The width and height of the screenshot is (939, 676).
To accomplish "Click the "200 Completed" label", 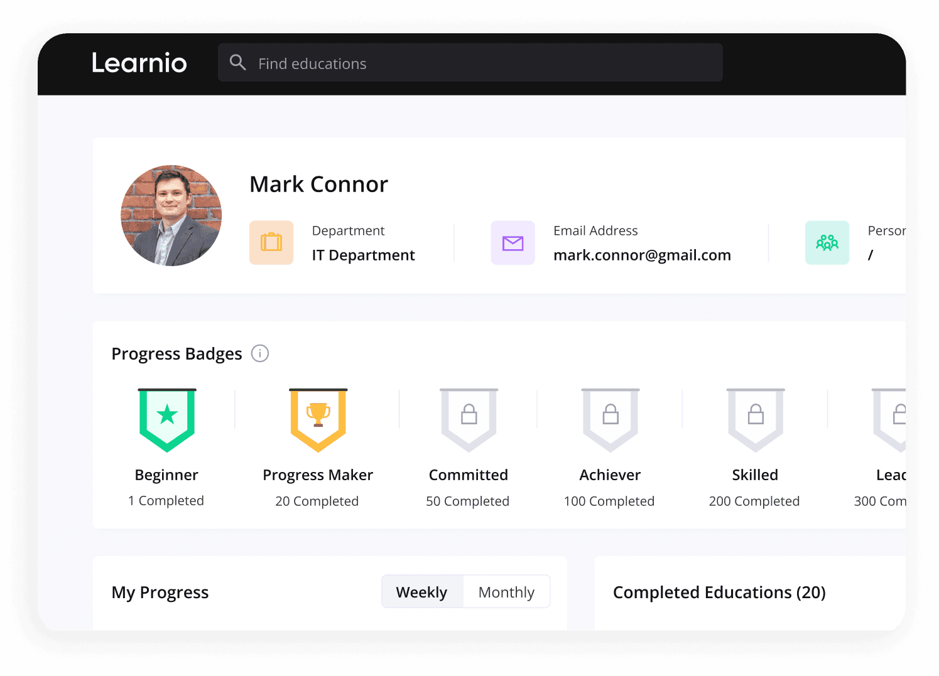I will (754, 501).
